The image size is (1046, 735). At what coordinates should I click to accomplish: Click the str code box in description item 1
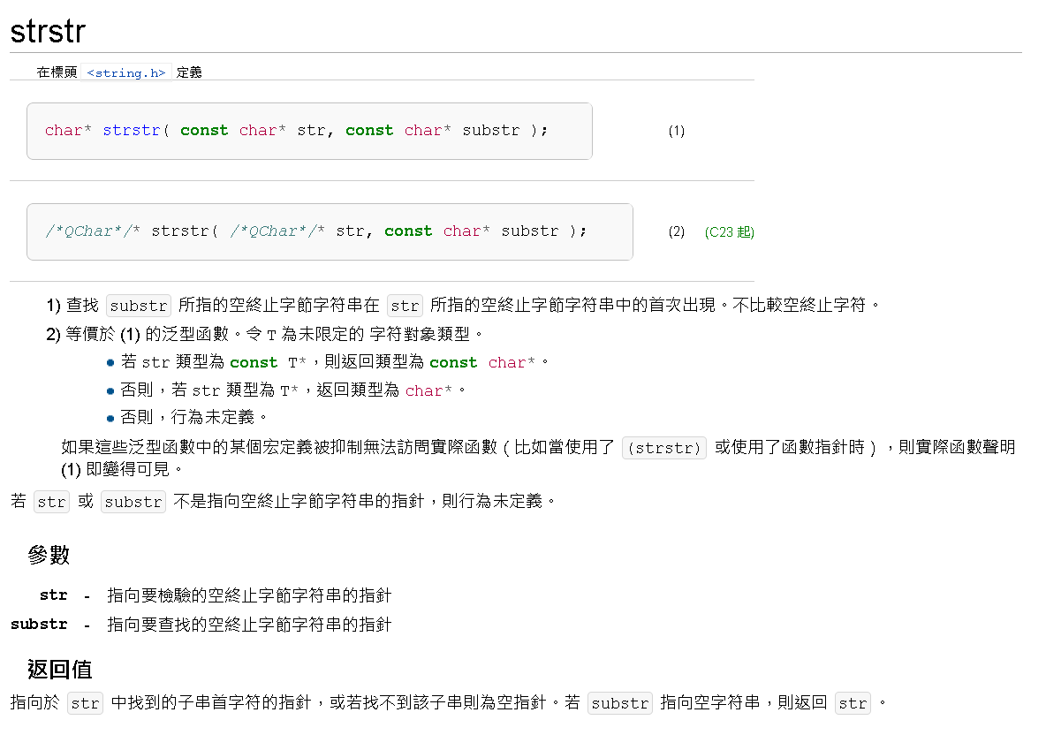pyautogui.click(x=405, y=306)
